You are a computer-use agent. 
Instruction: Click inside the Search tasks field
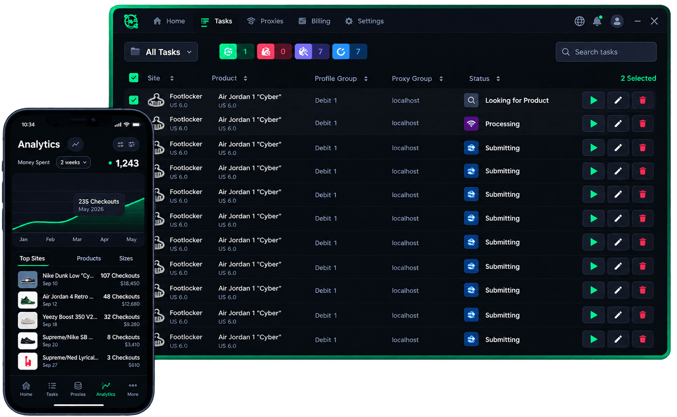coord(606,52)
